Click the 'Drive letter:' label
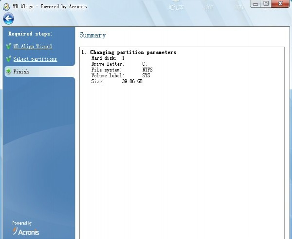Image resolution: width=292 pixels, height=248 pixels. click(108, 64)
